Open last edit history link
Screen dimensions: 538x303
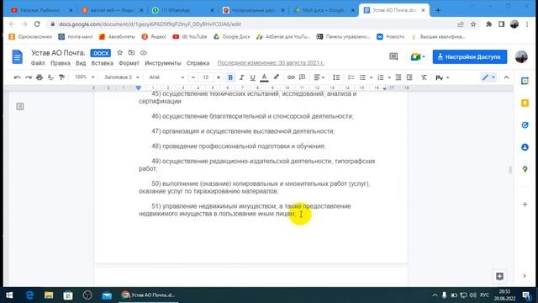click(271, 63)
